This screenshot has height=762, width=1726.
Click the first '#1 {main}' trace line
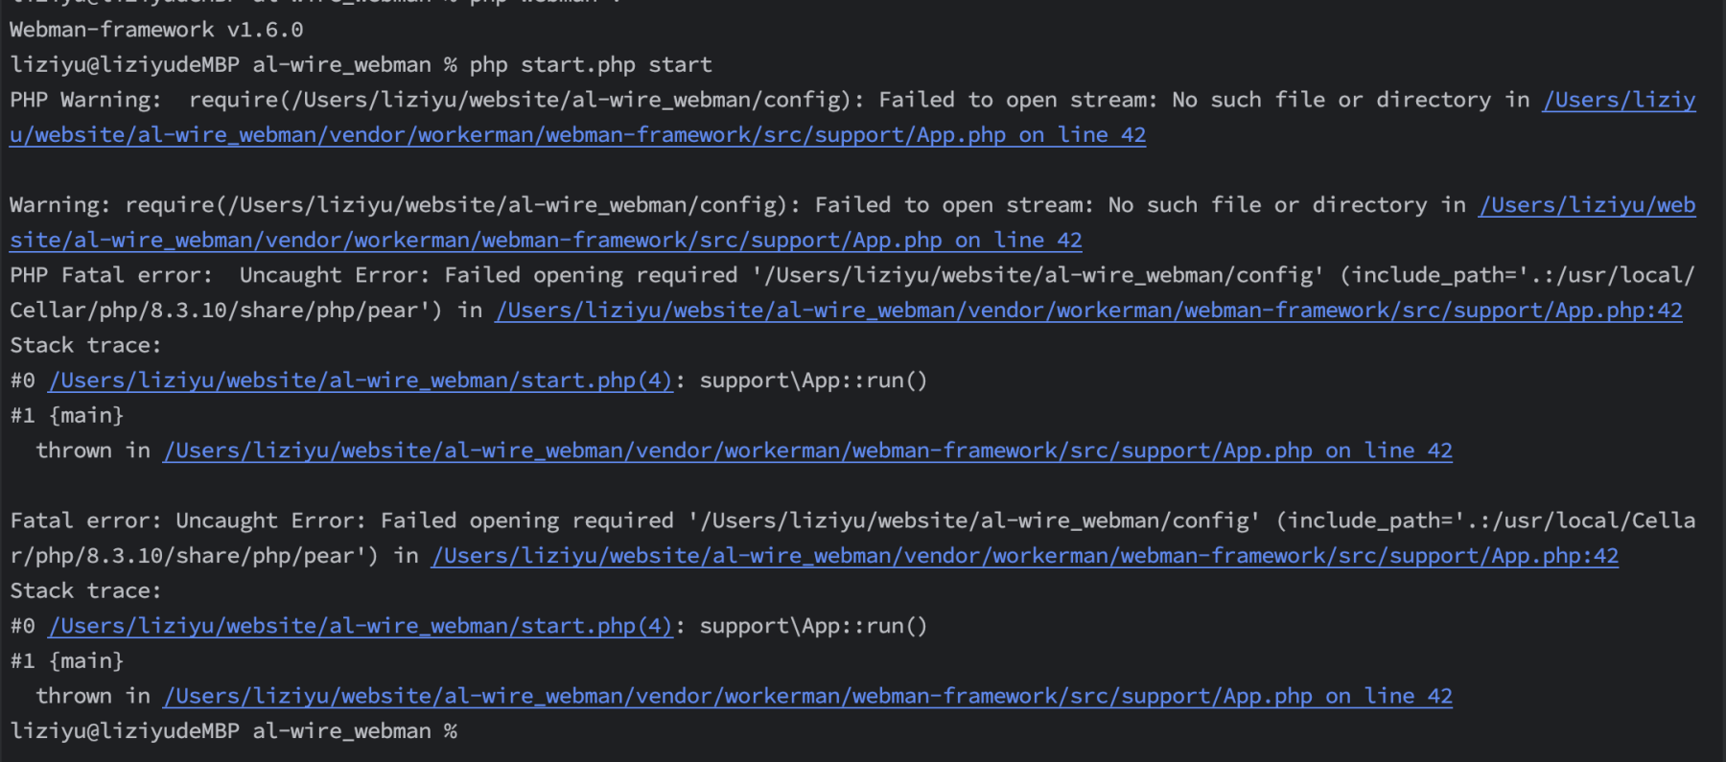tap(67, 416)
